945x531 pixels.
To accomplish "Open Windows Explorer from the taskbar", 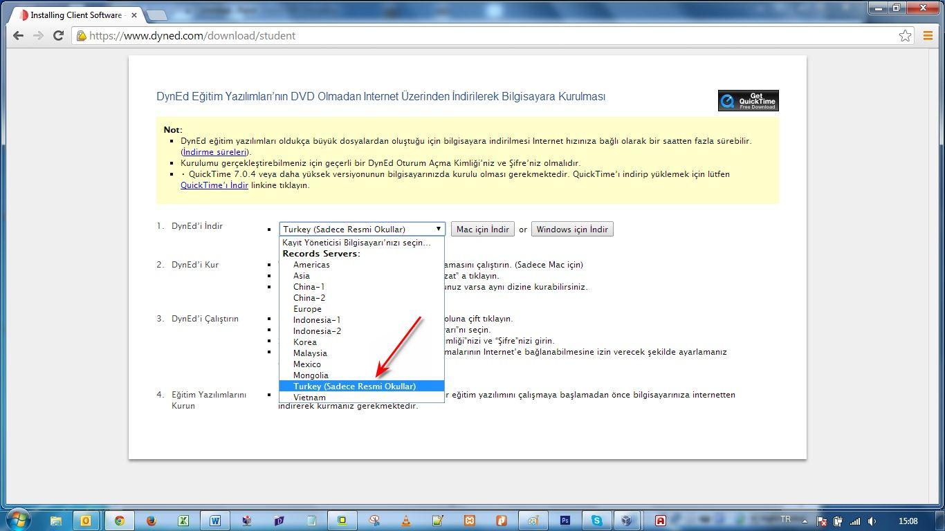I will (56, 521).
